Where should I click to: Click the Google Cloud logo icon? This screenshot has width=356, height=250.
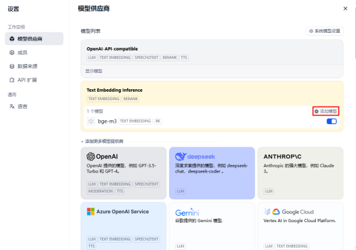point(276,212)
